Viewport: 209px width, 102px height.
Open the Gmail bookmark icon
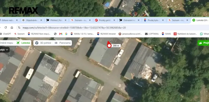[61, 34]
